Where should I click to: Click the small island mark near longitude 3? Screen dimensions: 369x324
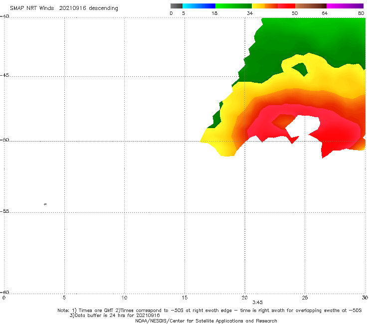[45, 204]
